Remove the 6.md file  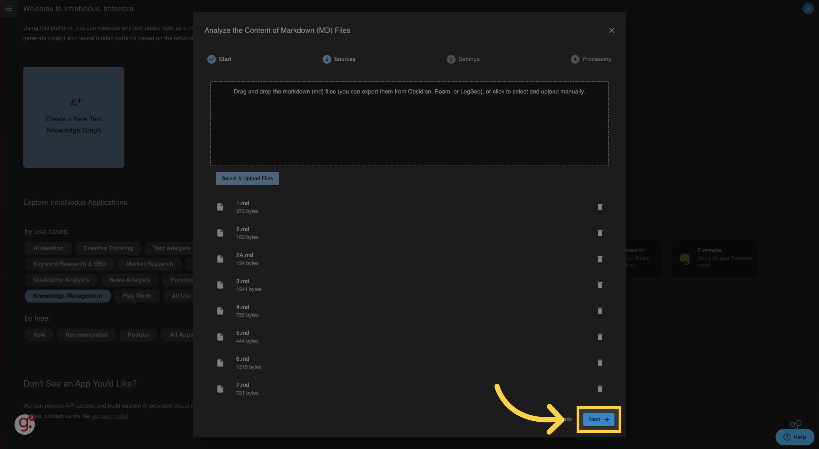[x=600, y=363]
